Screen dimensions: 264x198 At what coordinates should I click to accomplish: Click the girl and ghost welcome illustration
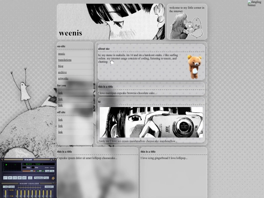(x=186, y=26)
